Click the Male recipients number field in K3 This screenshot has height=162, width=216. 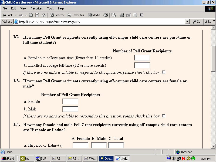tap(70, 109)
